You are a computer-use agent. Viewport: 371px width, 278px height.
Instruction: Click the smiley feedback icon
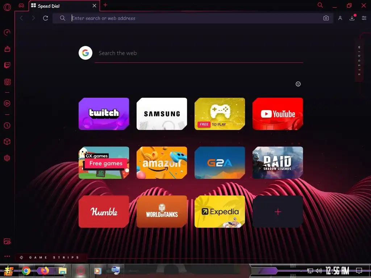tap(298, 84)
